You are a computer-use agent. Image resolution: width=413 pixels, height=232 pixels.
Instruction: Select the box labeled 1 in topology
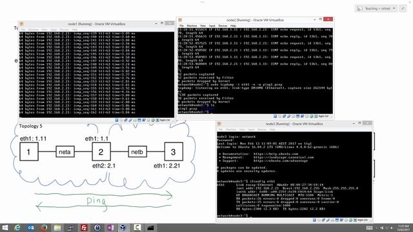[x=29, y=151]
